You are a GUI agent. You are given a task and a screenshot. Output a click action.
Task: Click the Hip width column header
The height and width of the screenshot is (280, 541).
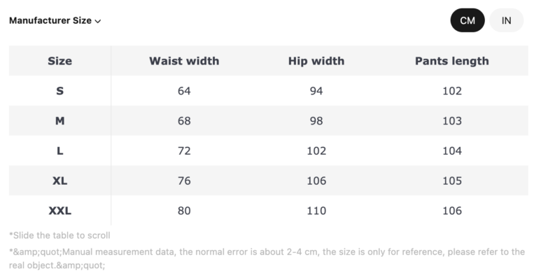click(x=316, y=61)
